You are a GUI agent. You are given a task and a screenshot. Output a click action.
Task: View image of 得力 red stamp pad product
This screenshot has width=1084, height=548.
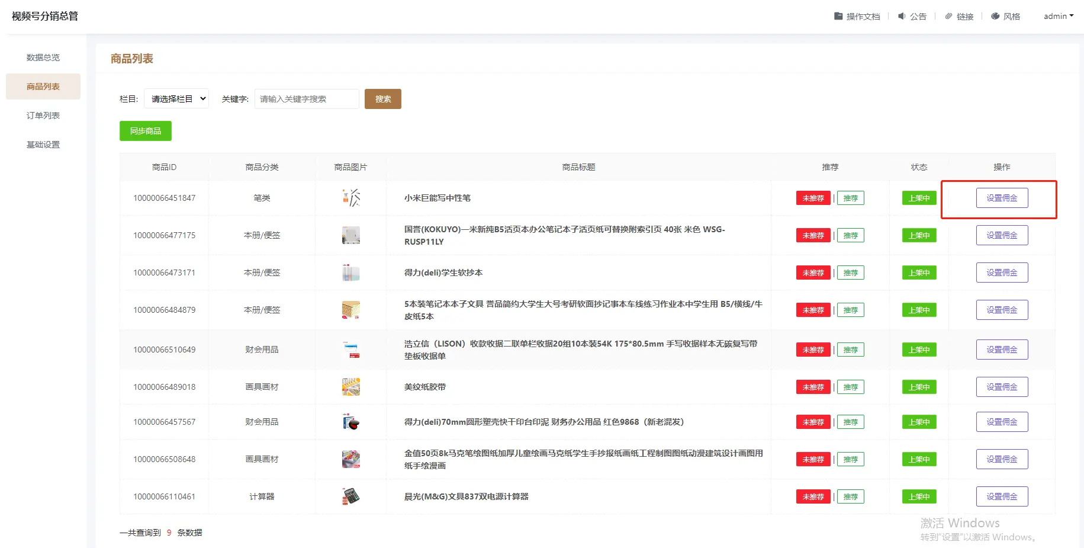tap(351, 422)
